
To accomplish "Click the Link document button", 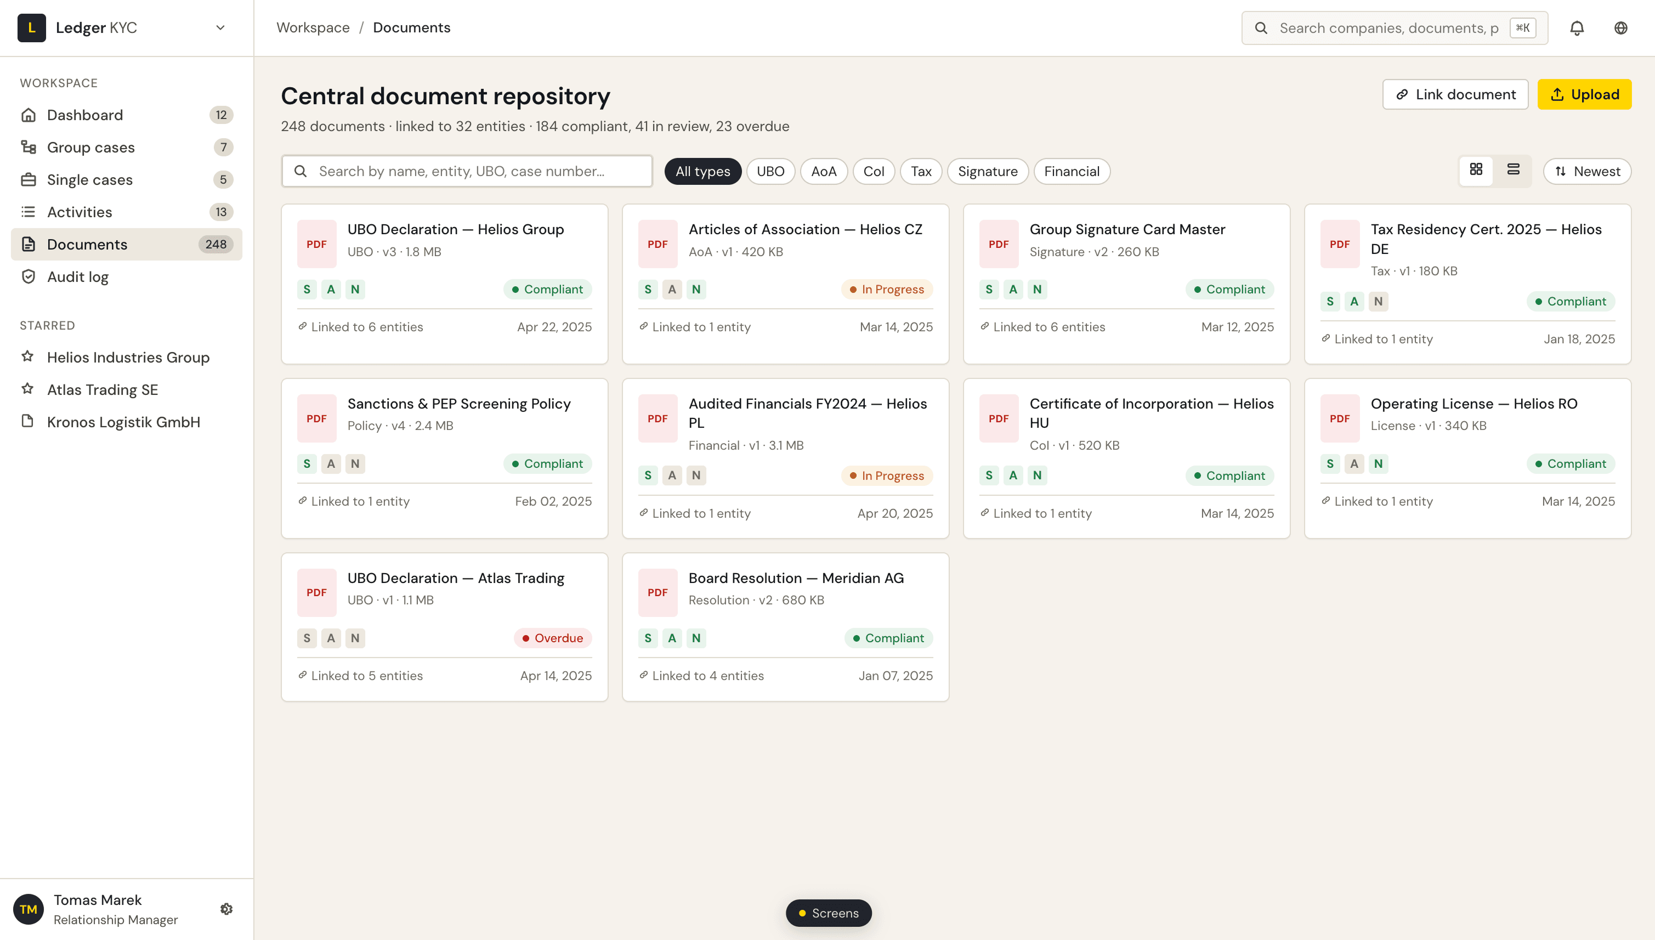I will click(1455, 94).
